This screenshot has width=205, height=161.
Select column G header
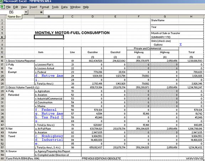click(x=164, y=17)
